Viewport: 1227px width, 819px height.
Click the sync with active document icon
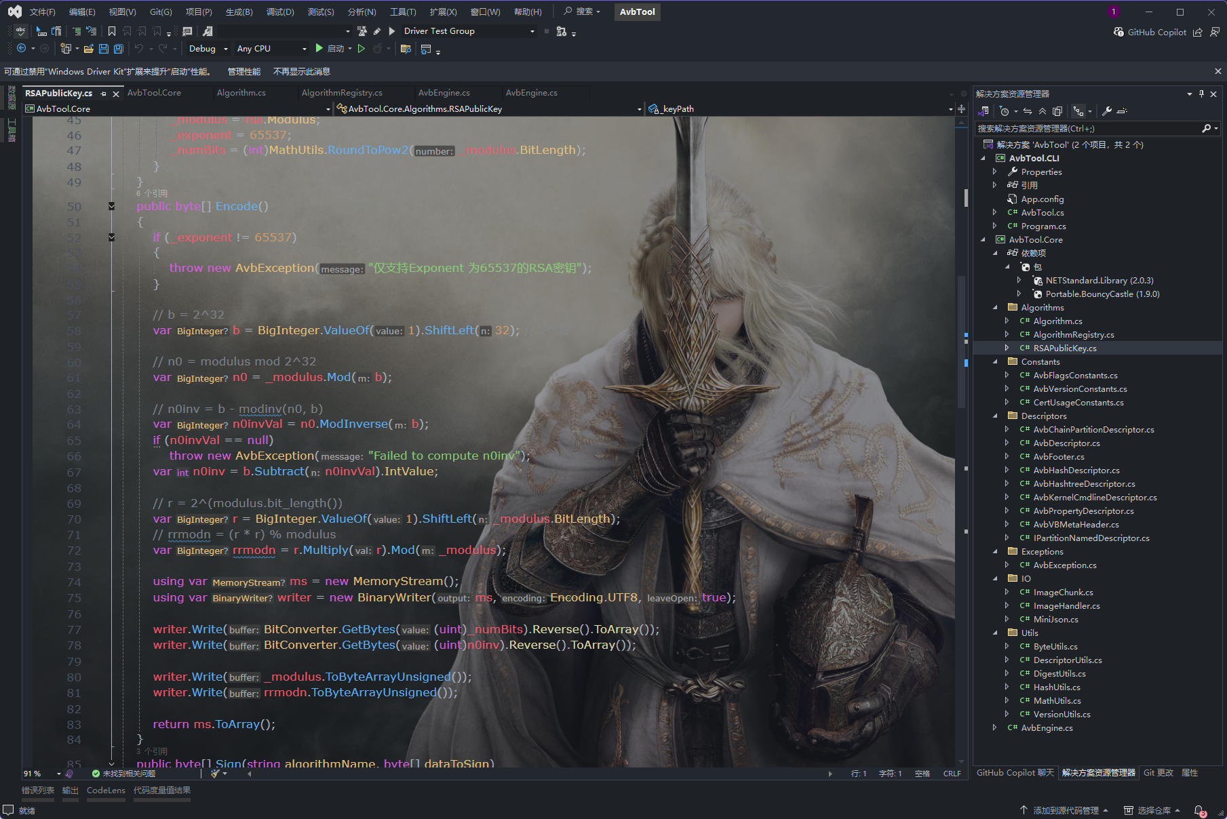(x=1028, y=111)
